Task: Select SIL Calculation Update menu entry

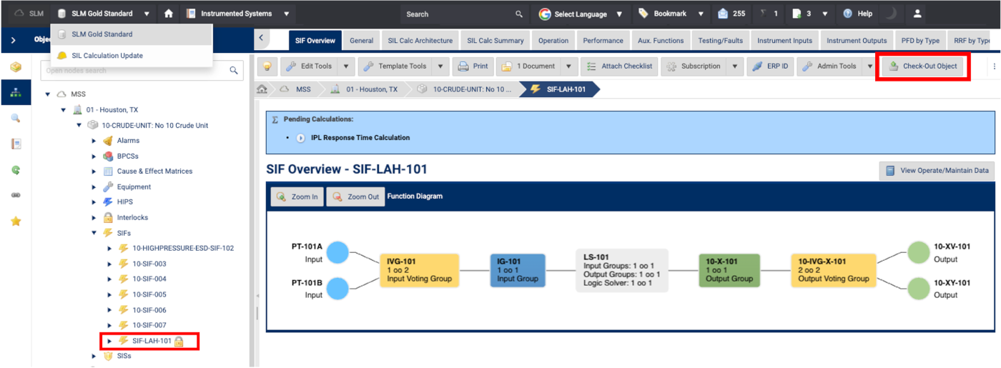Action: point(107,56)
